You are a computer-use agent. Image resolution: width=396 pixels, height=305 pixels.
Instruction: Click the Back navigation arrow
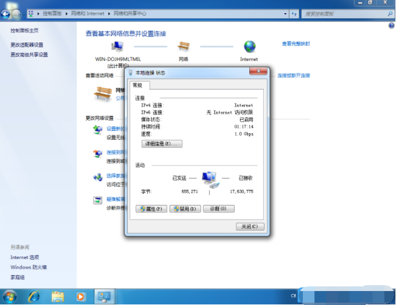pyautogui.click(x=6, y=14)
